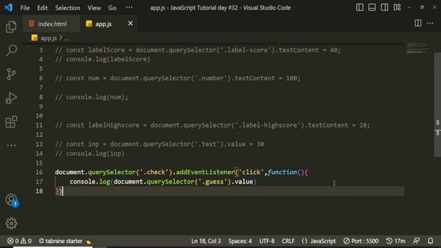The width and height of the screenshot is (441, 248).
Task: Click line number 11 in gutter
Action: point(39,125)
